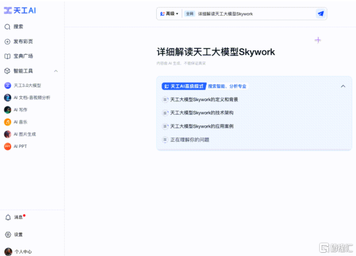This screenshot has width=356, height=256.
Task: Click the bell icon beside 消息
Action: point(8,217)
